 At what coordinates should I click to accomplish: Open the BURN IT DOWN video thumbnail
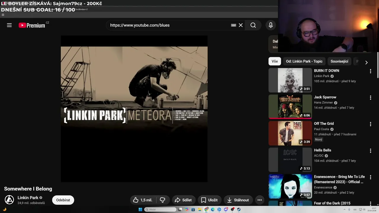290,80
